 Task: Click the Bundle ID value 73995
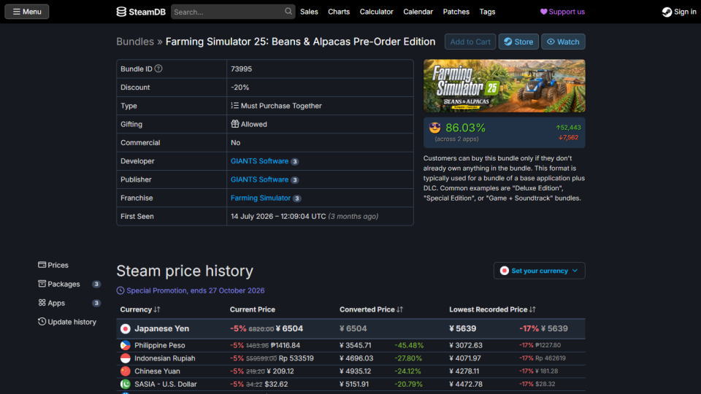point(242,69)
